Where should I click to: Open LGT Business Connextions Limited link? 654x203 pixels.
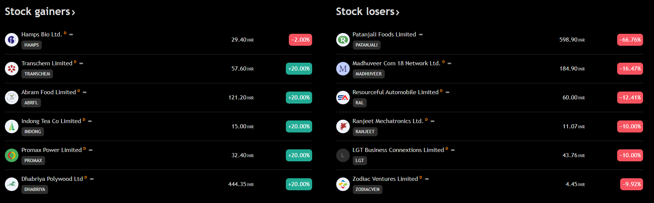click(x=398, y=150)
